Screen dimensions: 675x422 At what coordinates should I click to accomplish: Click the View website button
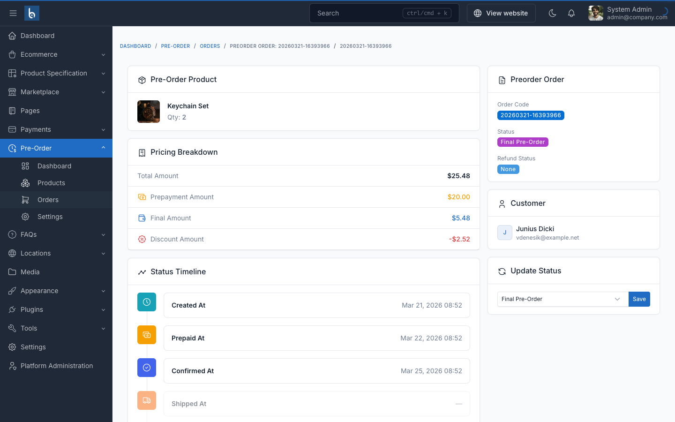pyautogui.click(x=501, y=13)
